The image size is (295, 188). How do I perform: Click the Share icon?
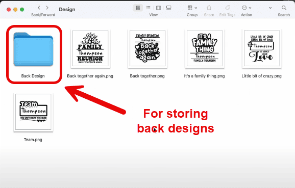pos(209,8)
